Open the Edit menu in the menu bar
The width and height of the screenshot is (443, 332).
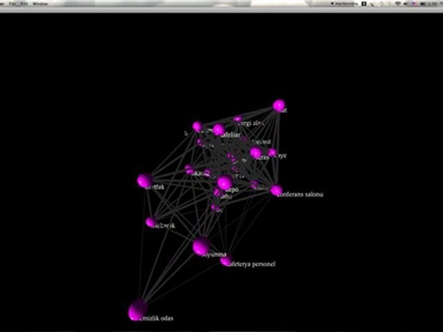pos(24,4)
